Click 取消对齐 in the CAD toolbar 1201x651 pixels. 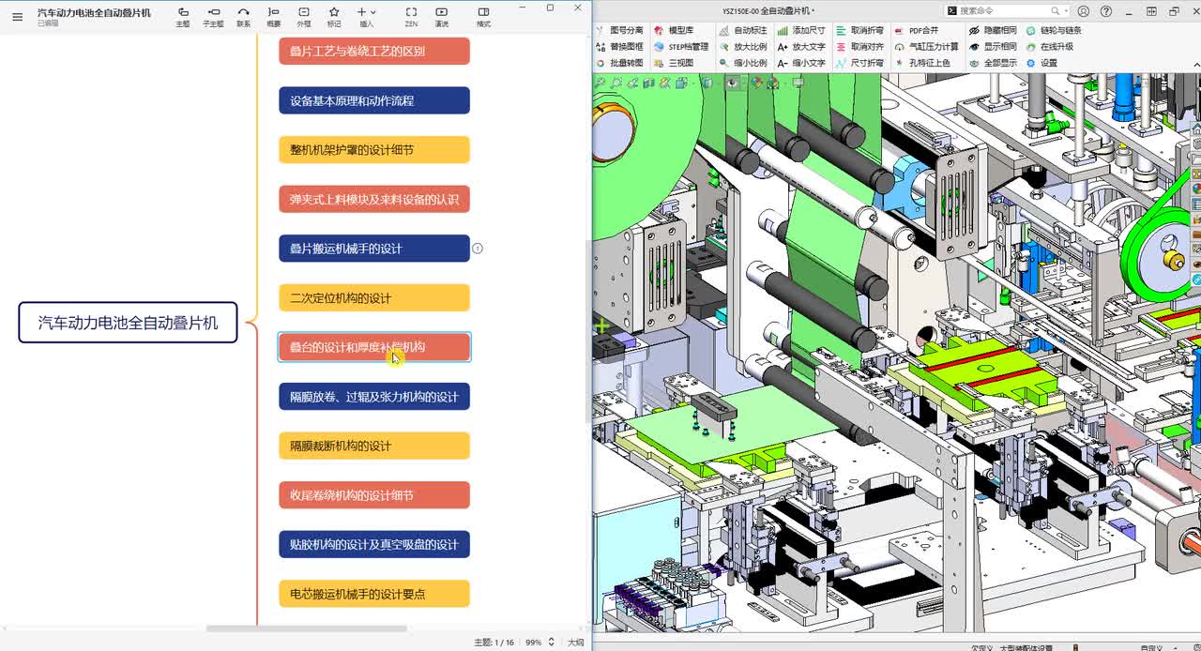click(x=860, y=46)
